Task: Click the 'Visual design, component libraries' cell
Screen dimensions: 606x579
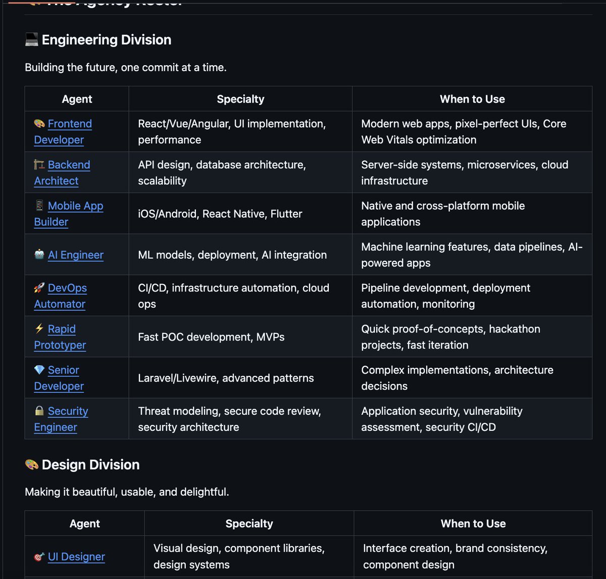Action: 249,556
